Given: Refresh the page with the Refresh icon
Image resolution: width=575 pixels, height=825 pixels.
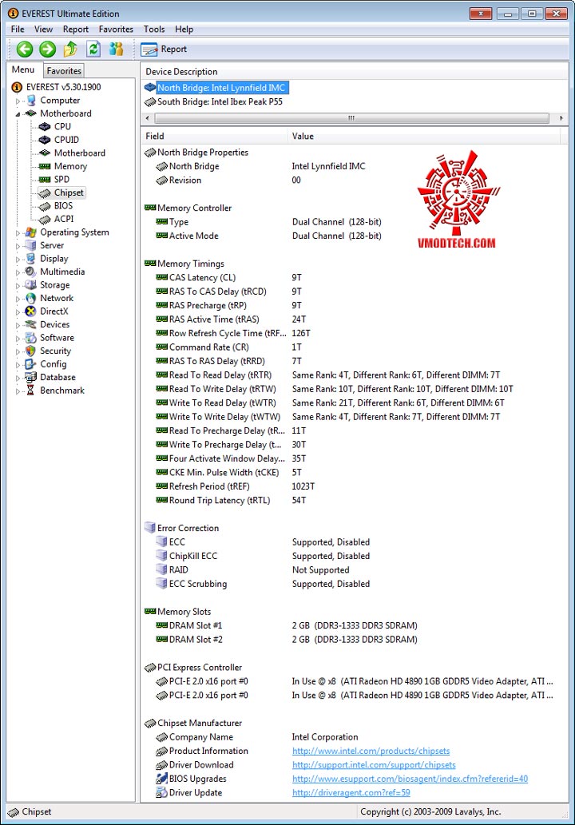Looking at the screenshot, I should pyautogui.click(x=93, y=49).
